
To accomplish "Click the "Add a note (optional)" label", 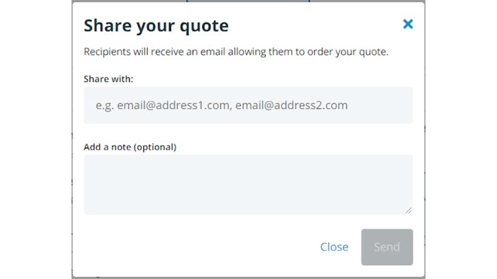I will [x=130, y=147].
